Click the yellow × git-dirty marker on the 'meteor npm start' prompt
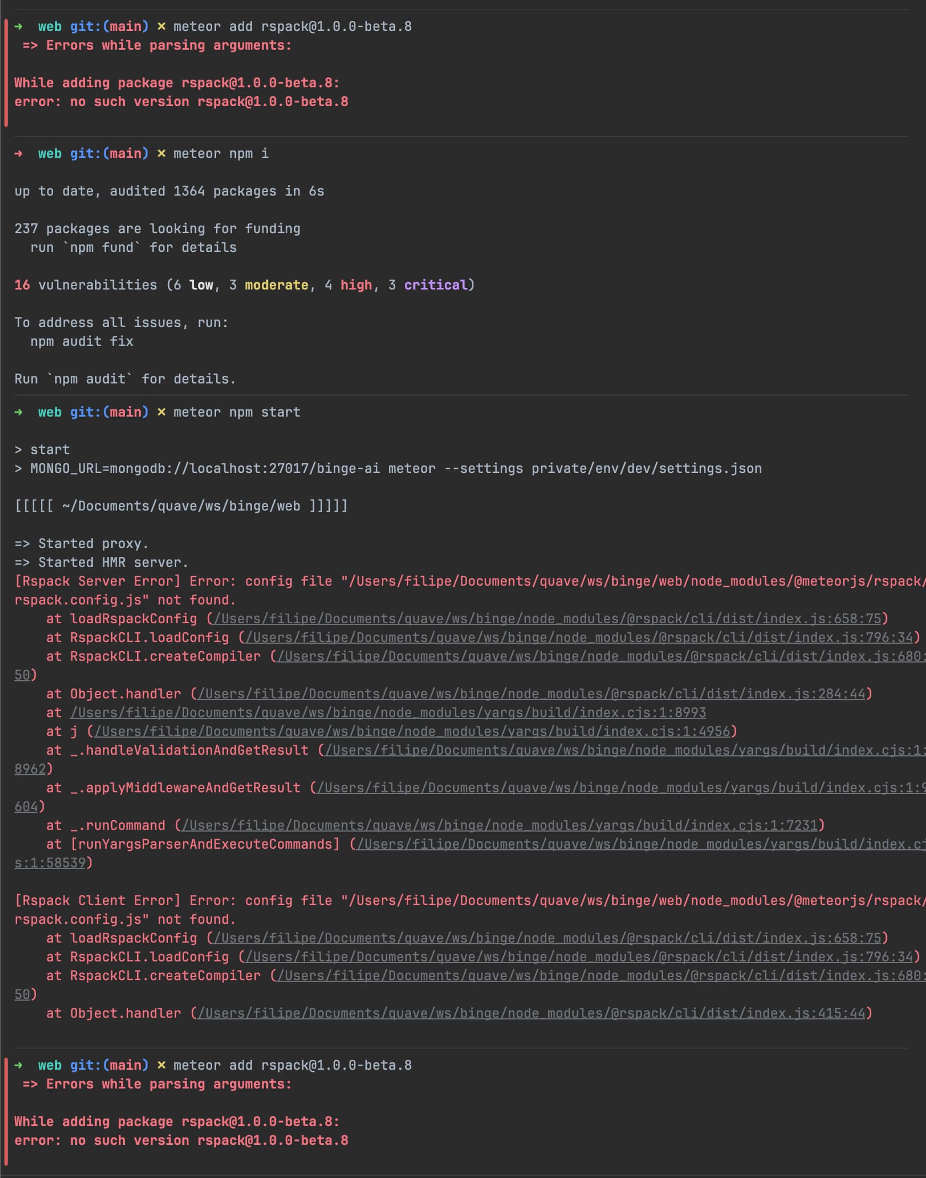926x1178 pixels. click(161, 412)
